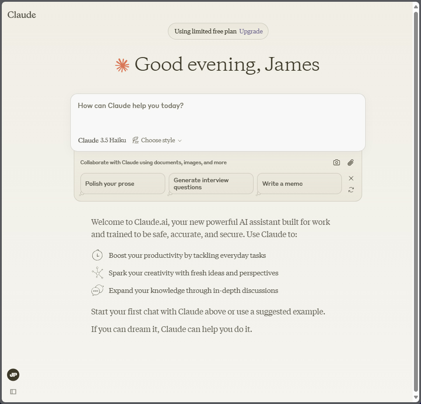The image size is (421, 404).
Task: Click the paperclip attach file icon
Action: 350,162
